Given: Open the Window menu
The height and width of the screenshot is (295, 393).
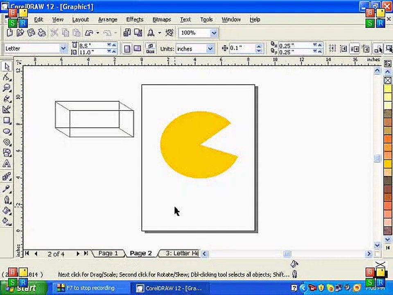Looking at the screenshot, I should point(231,20).
